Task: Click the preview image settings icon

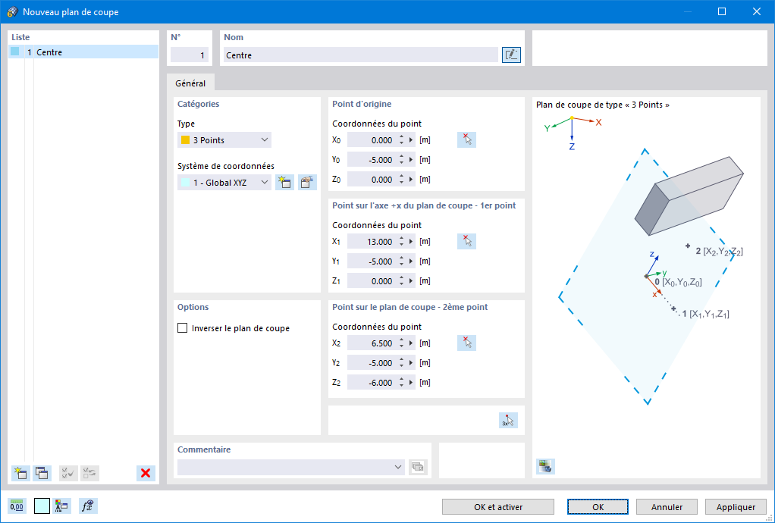Action: [545, 466]
